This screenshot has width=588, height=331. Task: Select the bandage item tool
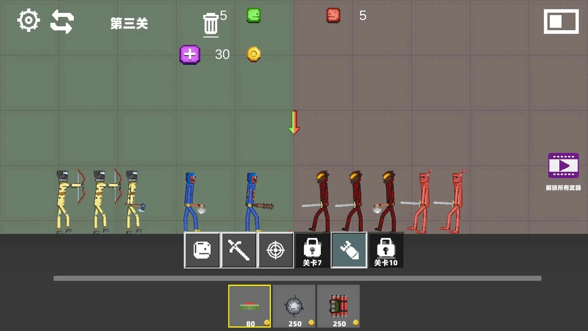(202, 250)
